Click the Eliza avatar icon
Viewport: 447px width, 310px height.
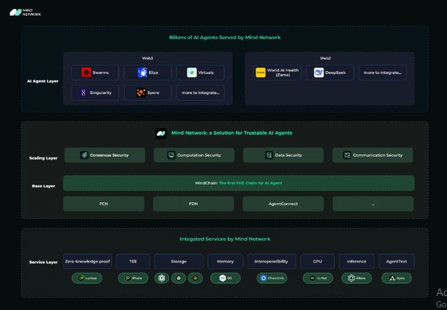142,72
